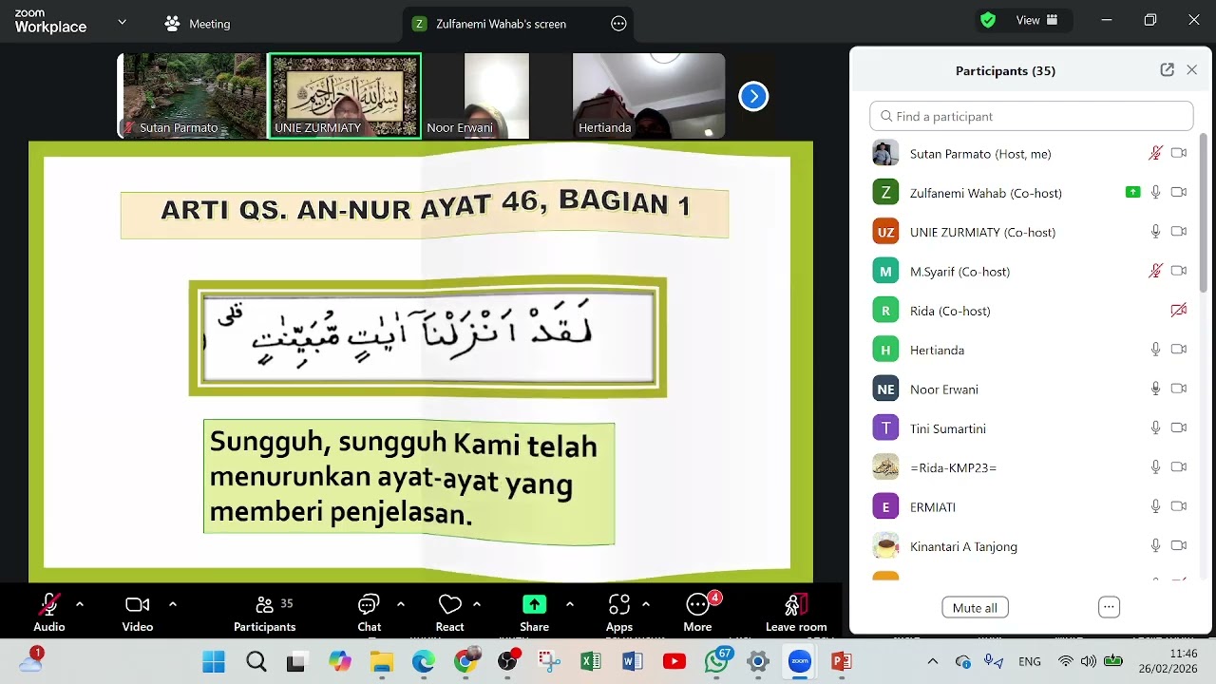The height and width of the screenshot is (684, 1216).
Task: Click Find a participant search field
Action: coord(1031,116)
